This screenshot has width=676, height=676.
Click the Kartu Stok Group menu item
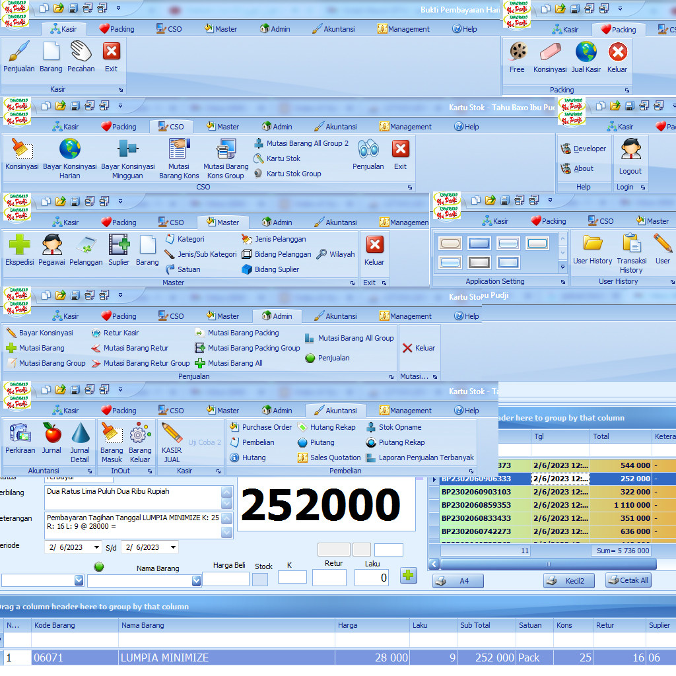coord(293,174)
